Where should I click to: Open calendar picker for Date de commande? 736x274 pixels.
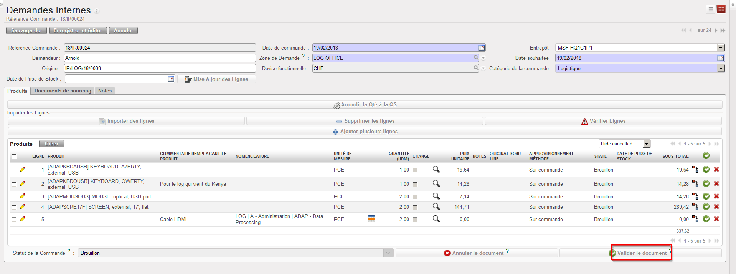(481, 48)
